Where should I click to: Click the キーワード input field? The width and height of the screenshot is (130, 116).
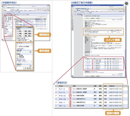(x=24, y=45)
